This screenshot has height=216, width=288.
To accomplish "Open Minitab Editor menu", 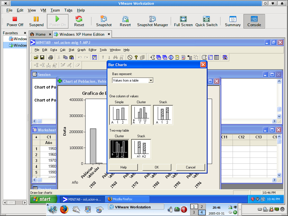I will [92, 50].
